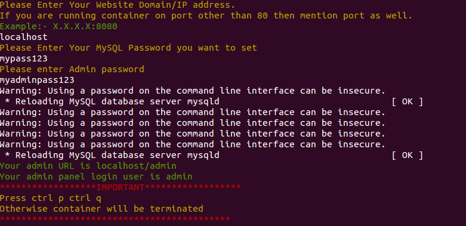Click the 'Example:- X.X.X.X:8080' green line

[x=58, y=26]
